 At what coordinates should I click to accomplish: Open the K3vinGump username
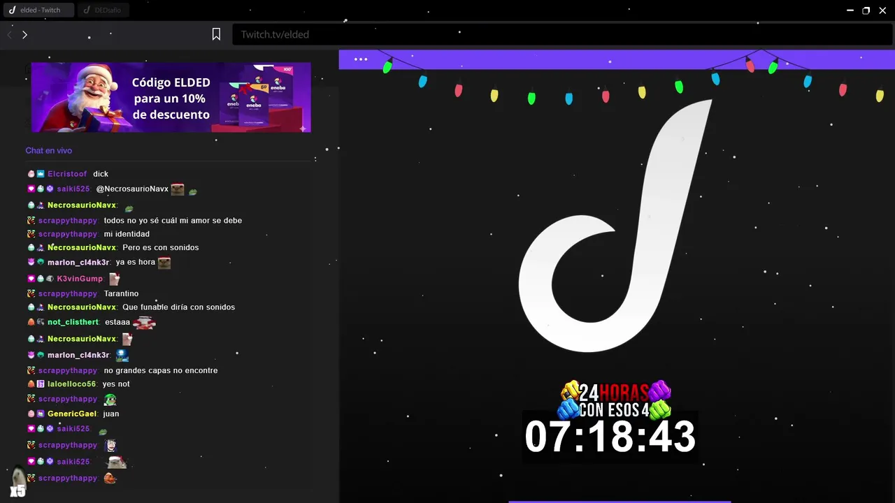(x=80, y=279)
